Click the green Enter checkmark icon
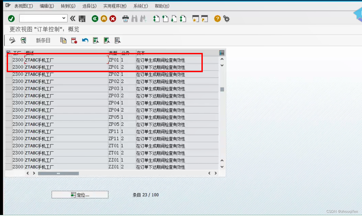362x216 pixels. [x=11, y=18]
